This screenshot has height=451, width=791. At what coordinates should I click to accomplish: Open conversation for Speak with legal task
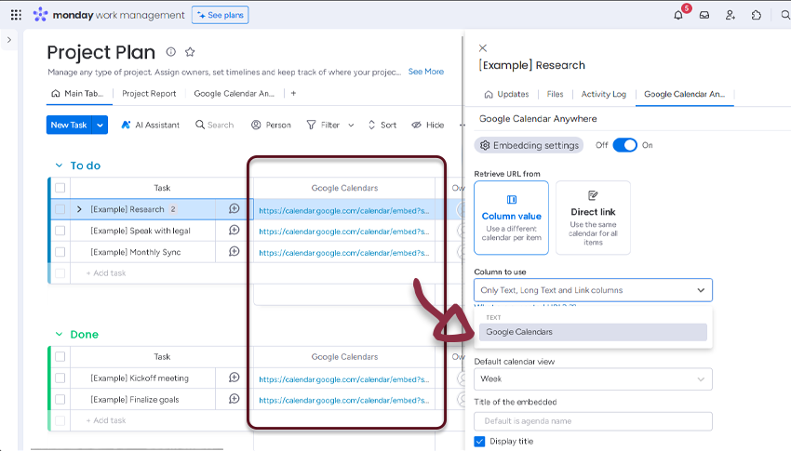pyautogui.click(x=235, y=231)
